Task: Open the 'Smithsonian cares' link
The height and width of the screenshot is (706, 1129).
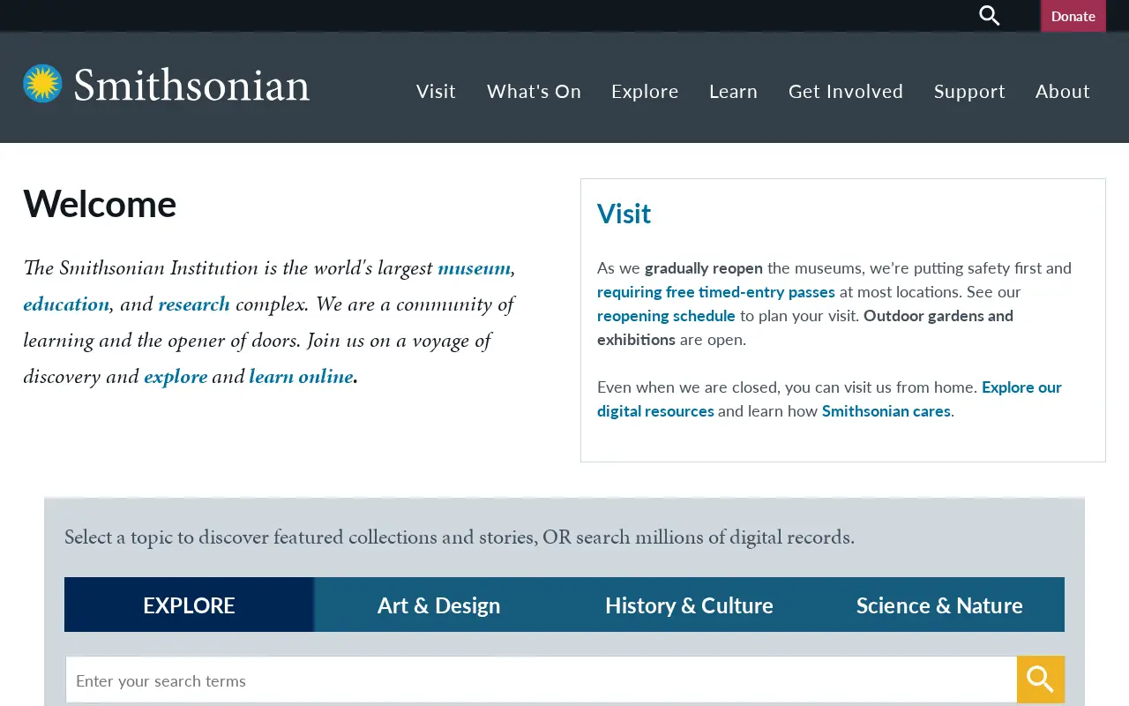Action: point(886,410)
